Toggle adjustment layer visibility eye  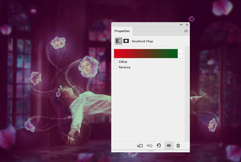[x=169, y=145]
